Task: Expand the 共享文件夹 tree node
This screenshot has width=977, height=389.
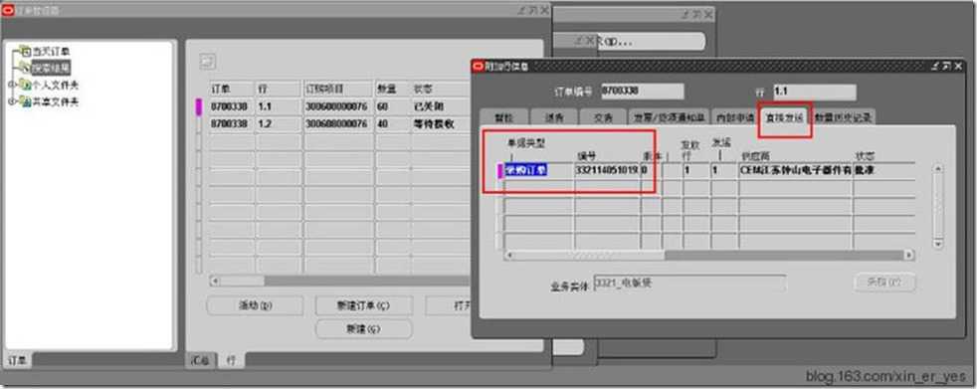Action: pyautogui.click(x=11, y=101)
